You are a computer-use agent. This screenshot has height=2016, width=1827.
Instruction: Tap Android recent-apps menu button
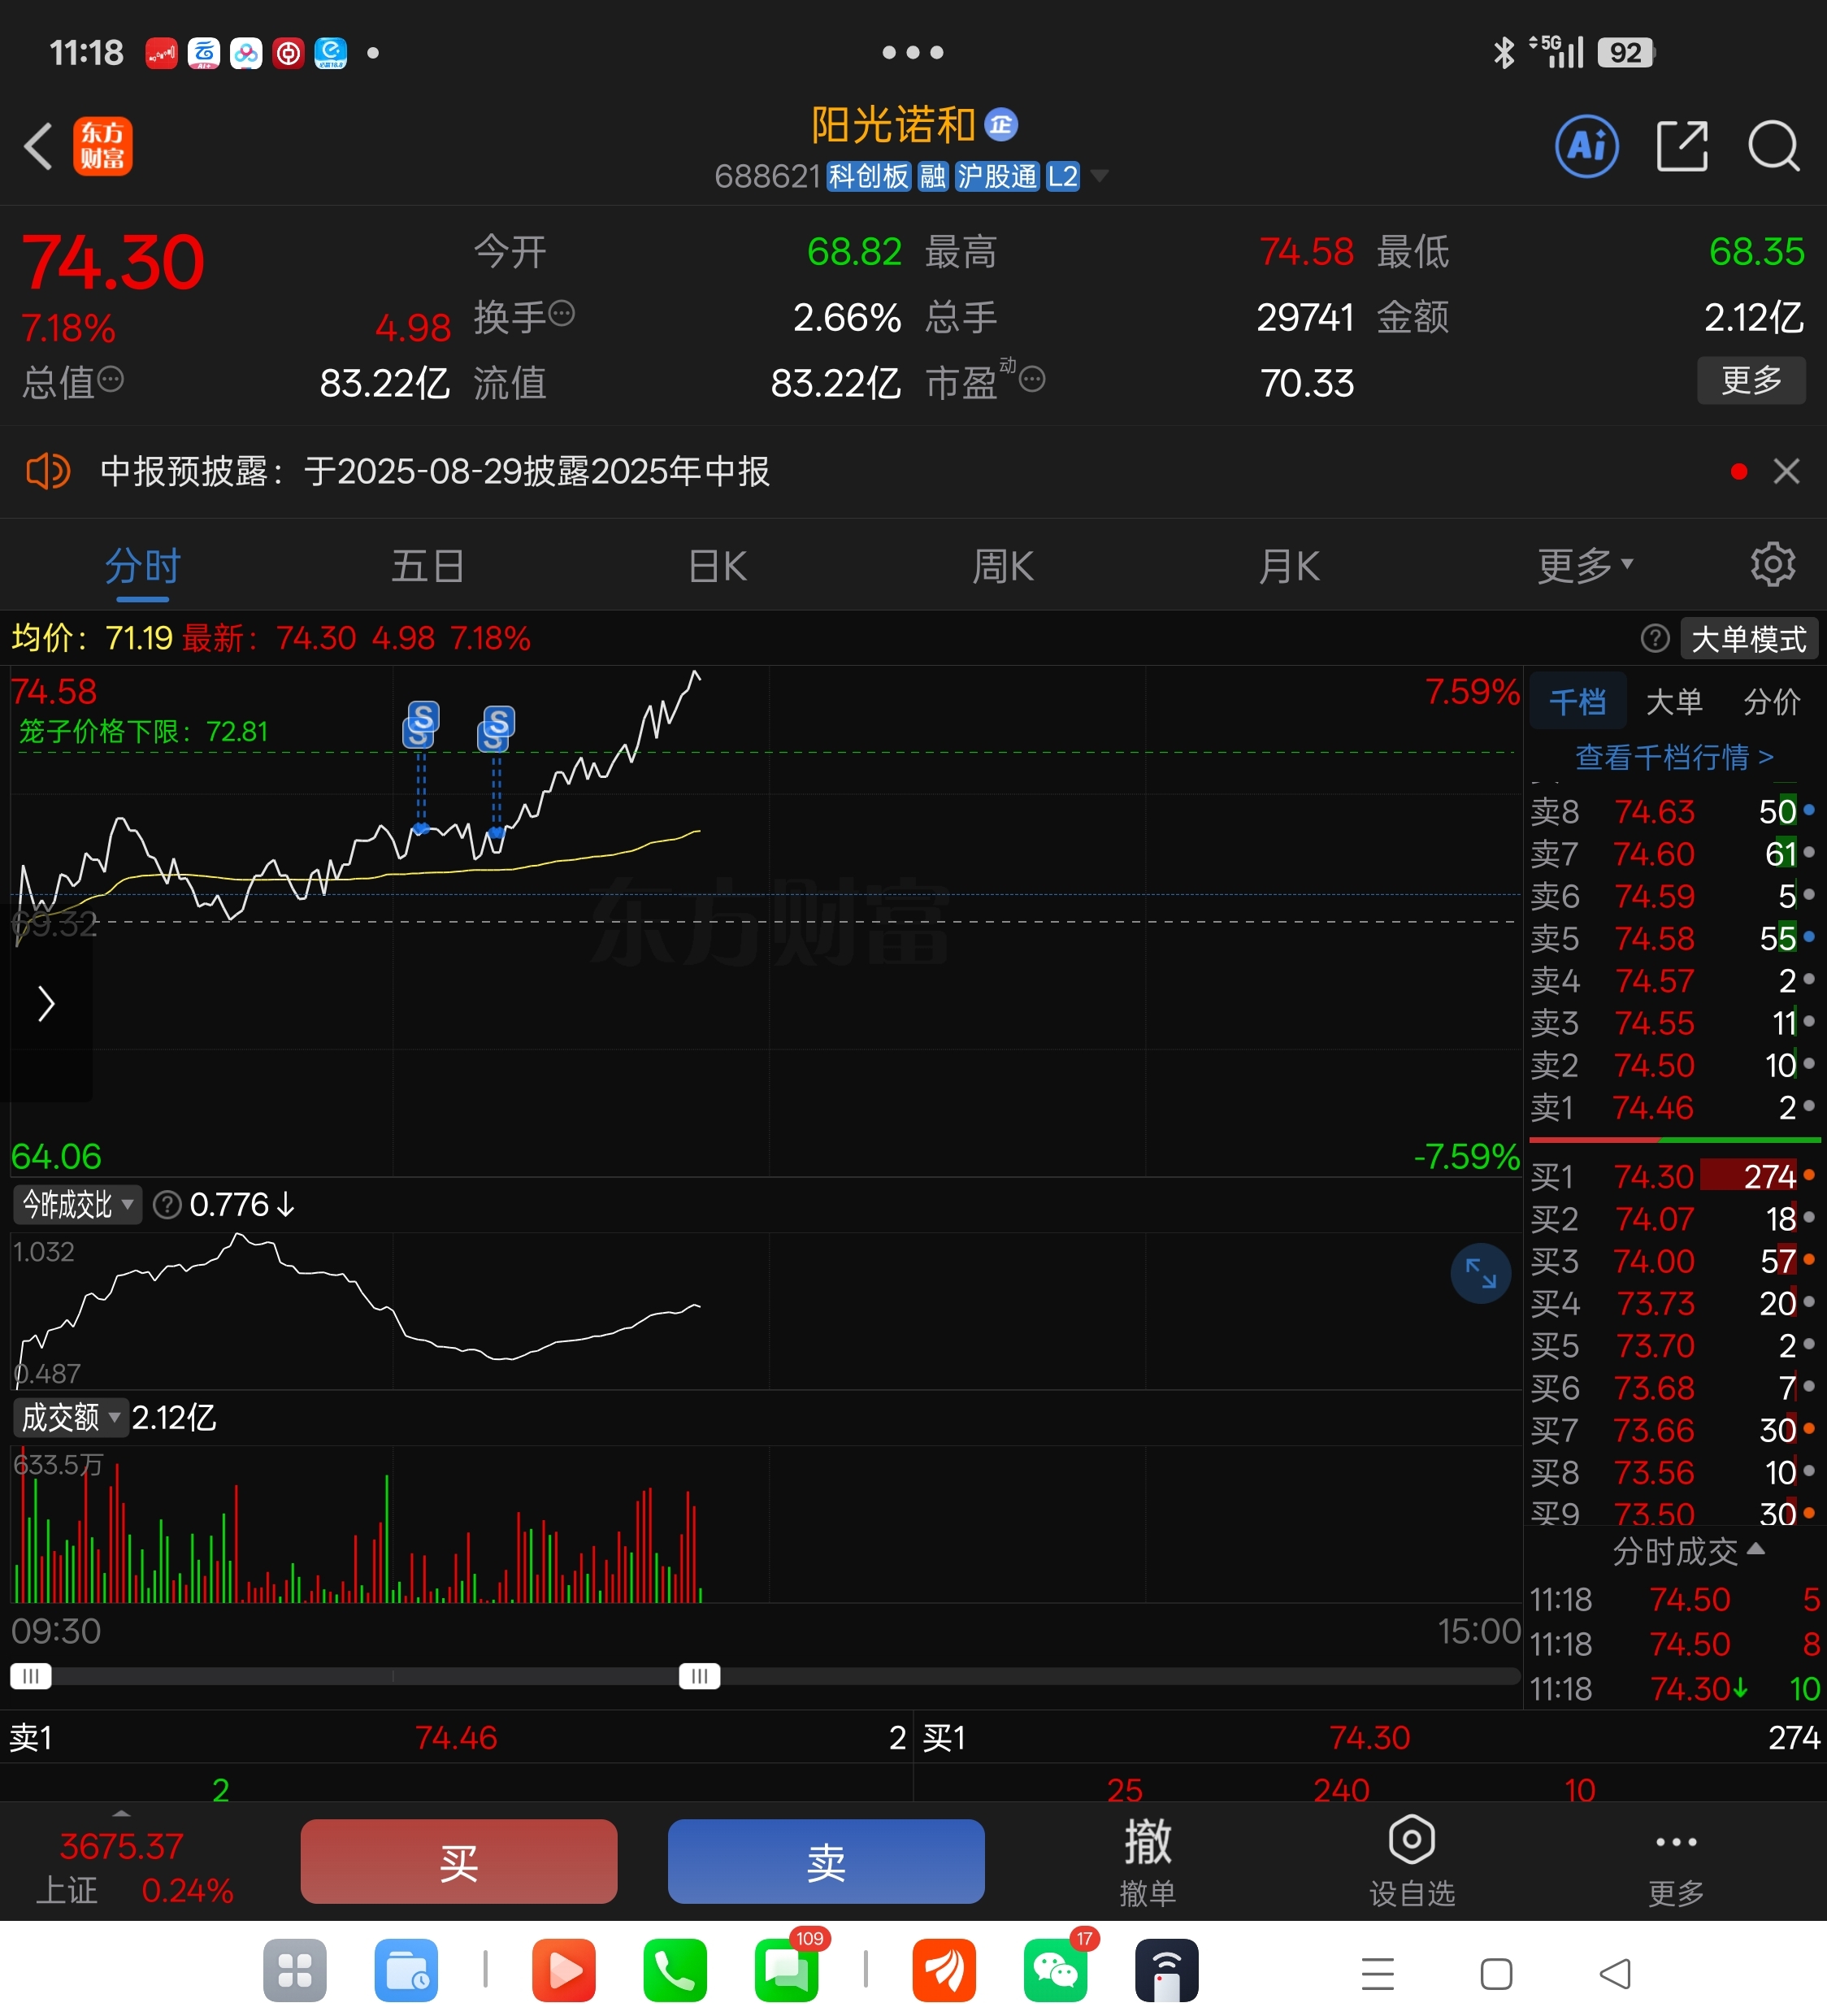[1377, 1973]
